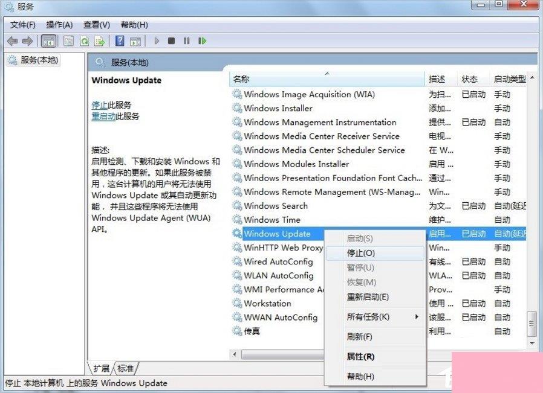Select Windows Image Acquisition (WIA) service
The image size is (543, 393).
(x=379, y=94)
